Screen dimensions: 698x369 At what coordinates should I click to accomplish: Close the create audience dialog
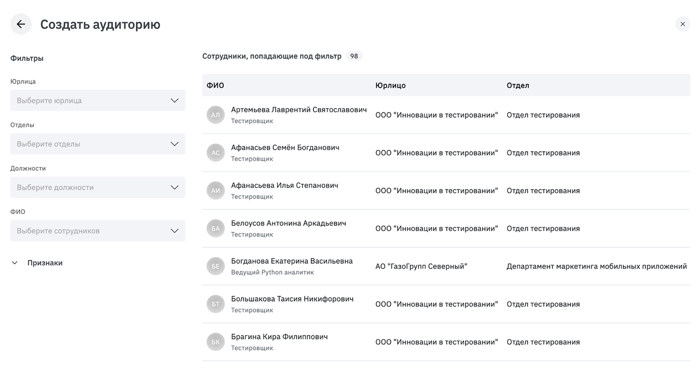tap(683, 24)
